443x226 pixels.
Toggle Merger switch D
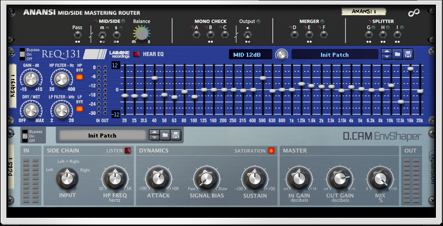coord(295,35)
